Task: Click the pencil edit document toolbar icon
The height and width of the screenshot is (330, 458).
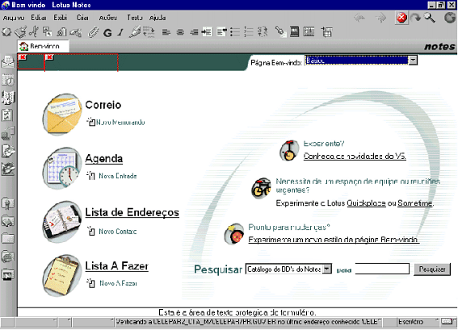Action: point(20,31)
